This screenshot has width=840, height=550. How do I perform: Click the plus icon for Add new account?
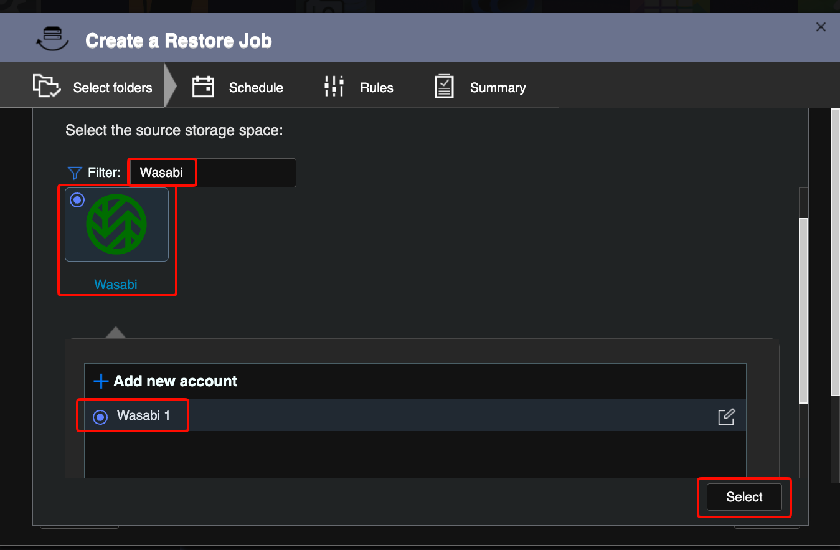point(100,381)
